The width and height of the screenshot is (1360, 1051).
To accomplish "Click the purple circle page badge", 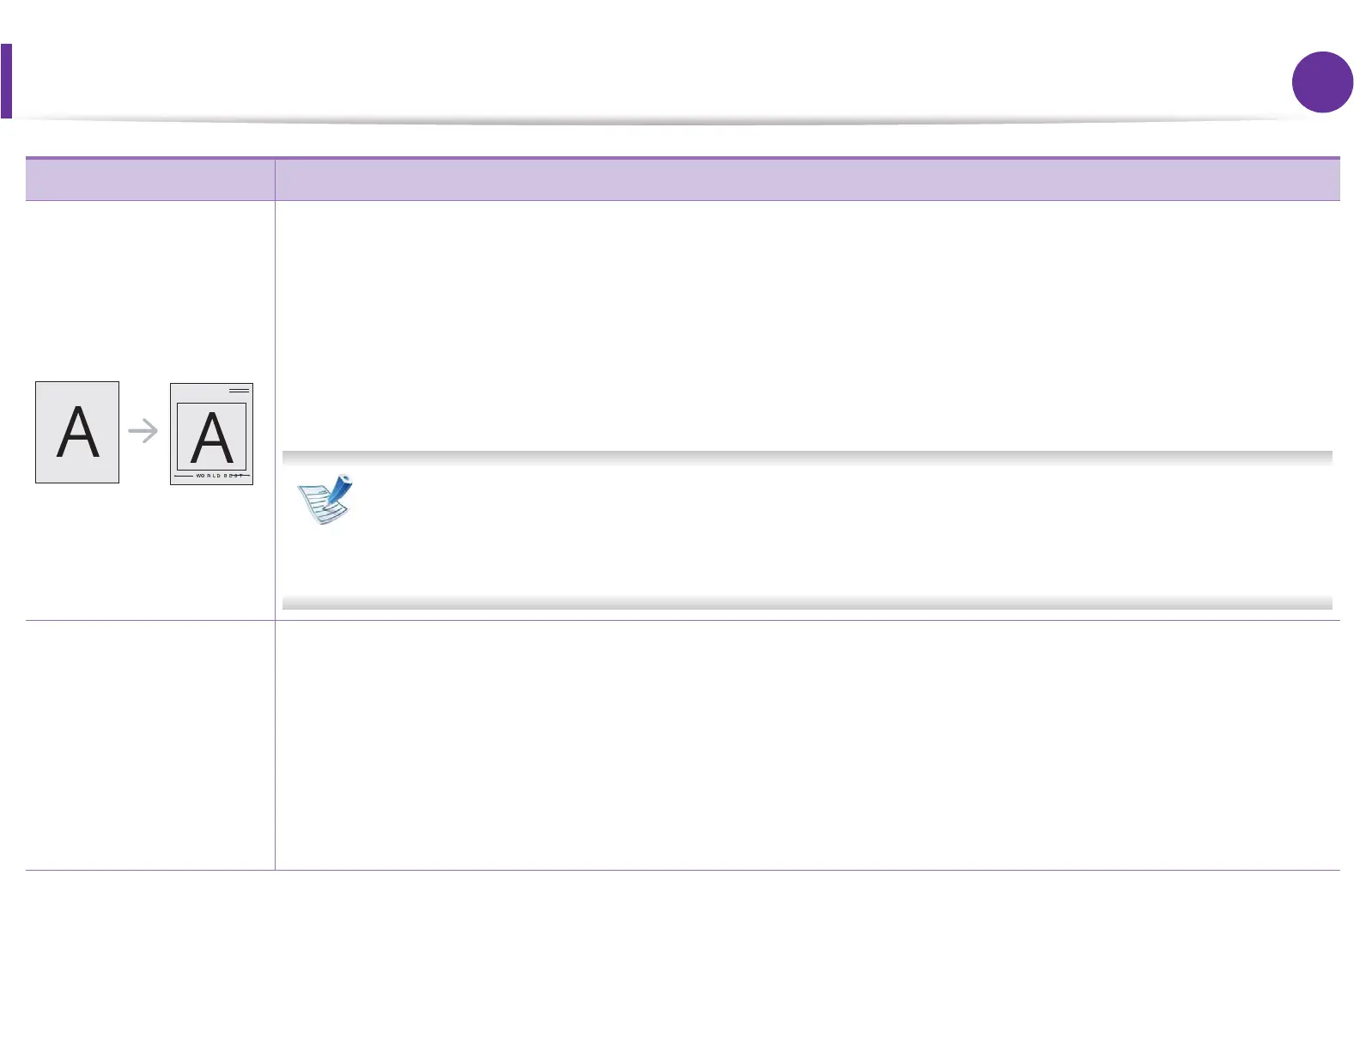I will coord(1322,82).
